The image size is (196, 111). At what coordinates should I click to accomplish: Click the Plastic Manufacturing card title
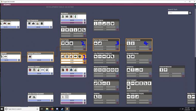click(x=101, y=40)
